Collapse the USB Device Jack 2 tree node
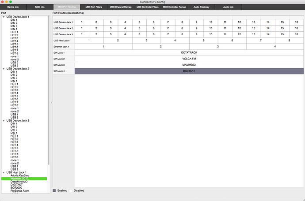This screenshot has width=305, height=201. tap(4, 69)
